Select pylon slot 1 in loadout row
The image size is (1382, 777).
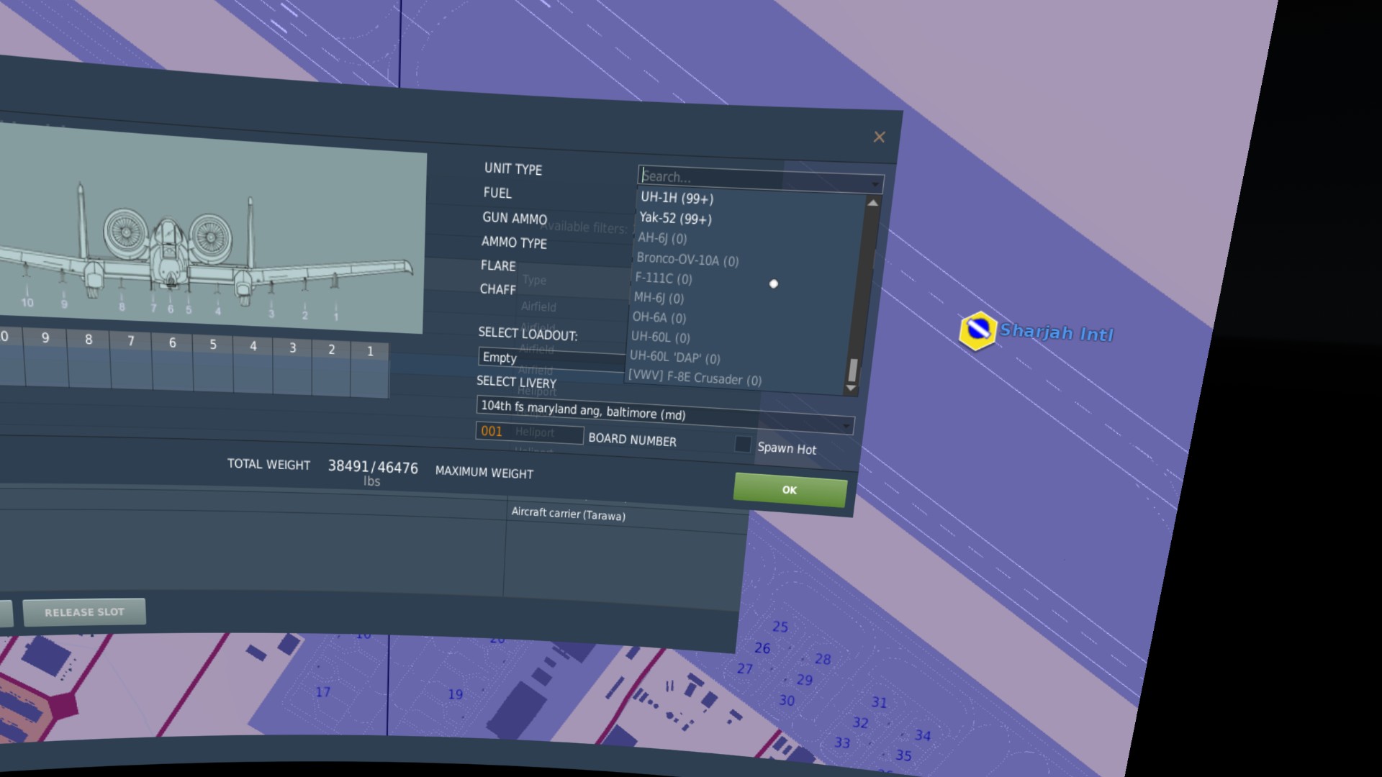click(x=370, y=371)
